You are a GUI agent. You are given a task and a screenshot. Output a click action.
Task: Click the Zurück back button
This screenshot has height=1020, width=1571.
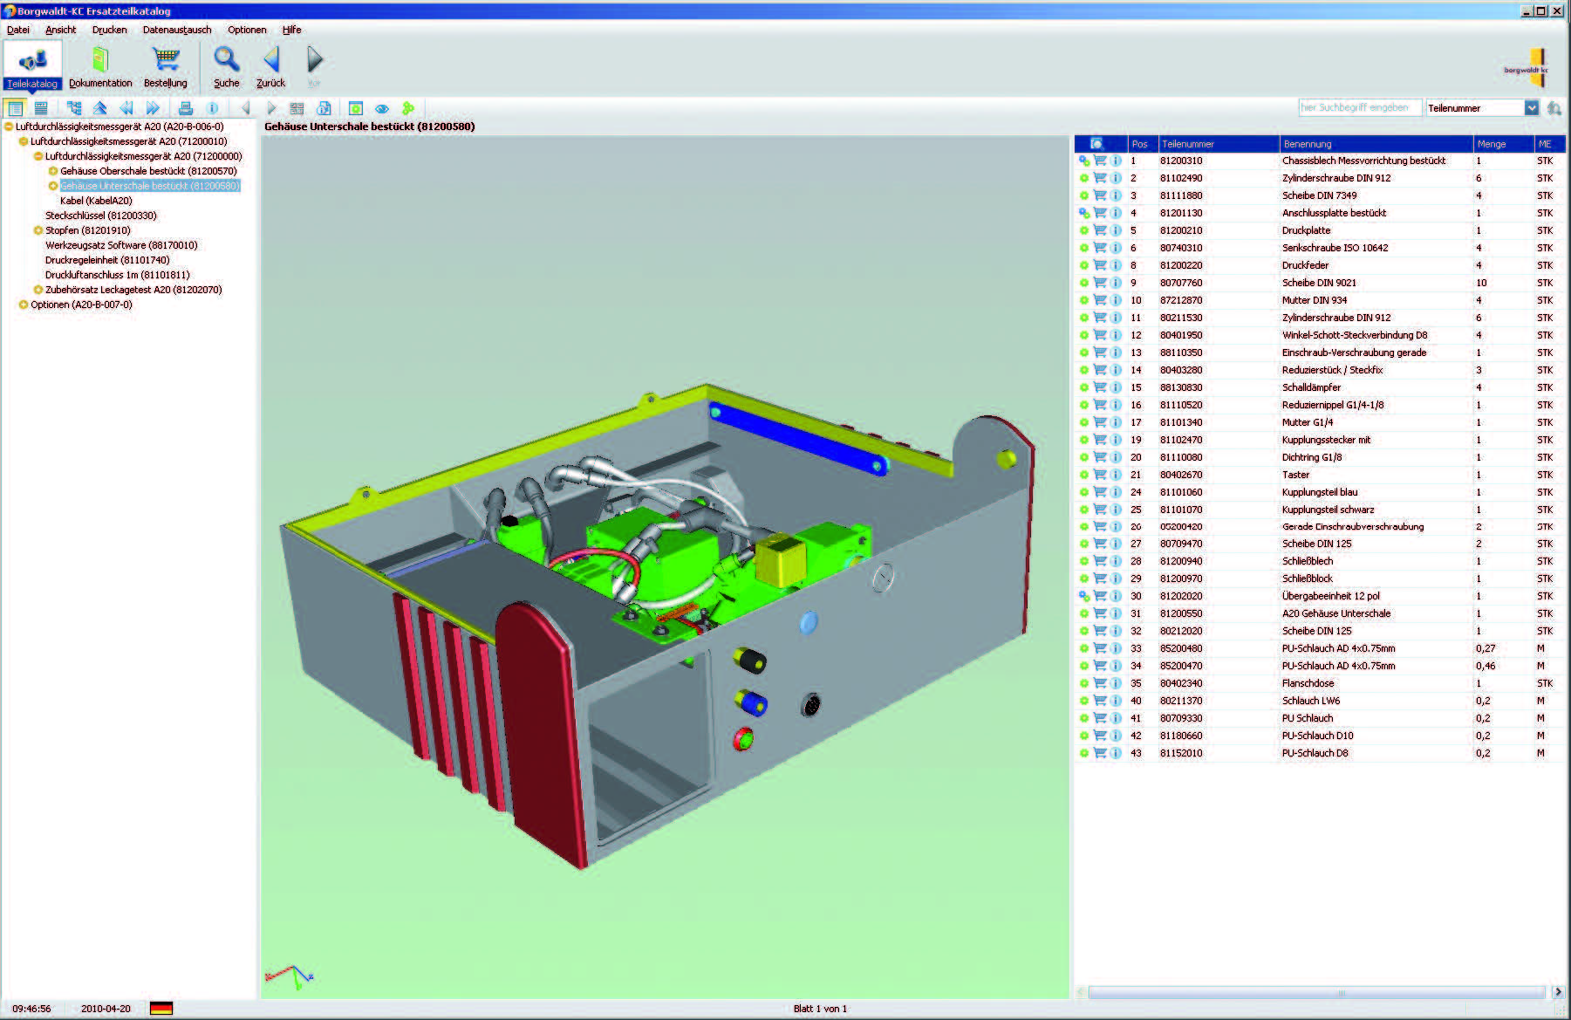pos(270,66)
